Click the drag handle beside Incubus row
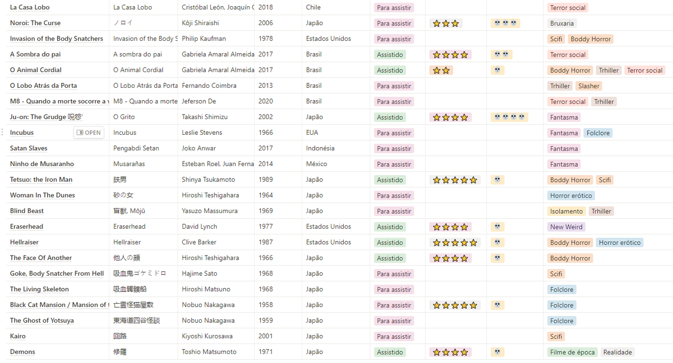 [x=3, y=133]
